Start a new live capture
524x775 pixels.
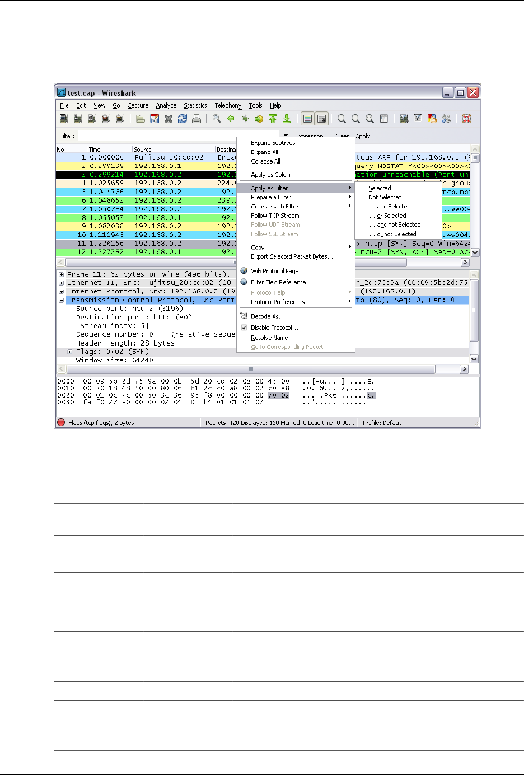click(92, 119)
